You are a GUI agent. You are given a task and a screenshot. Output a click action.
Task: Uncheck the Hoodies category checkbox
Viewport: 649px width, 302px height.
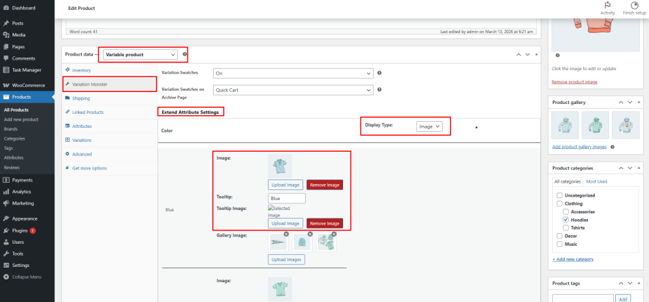click(565, 219)
